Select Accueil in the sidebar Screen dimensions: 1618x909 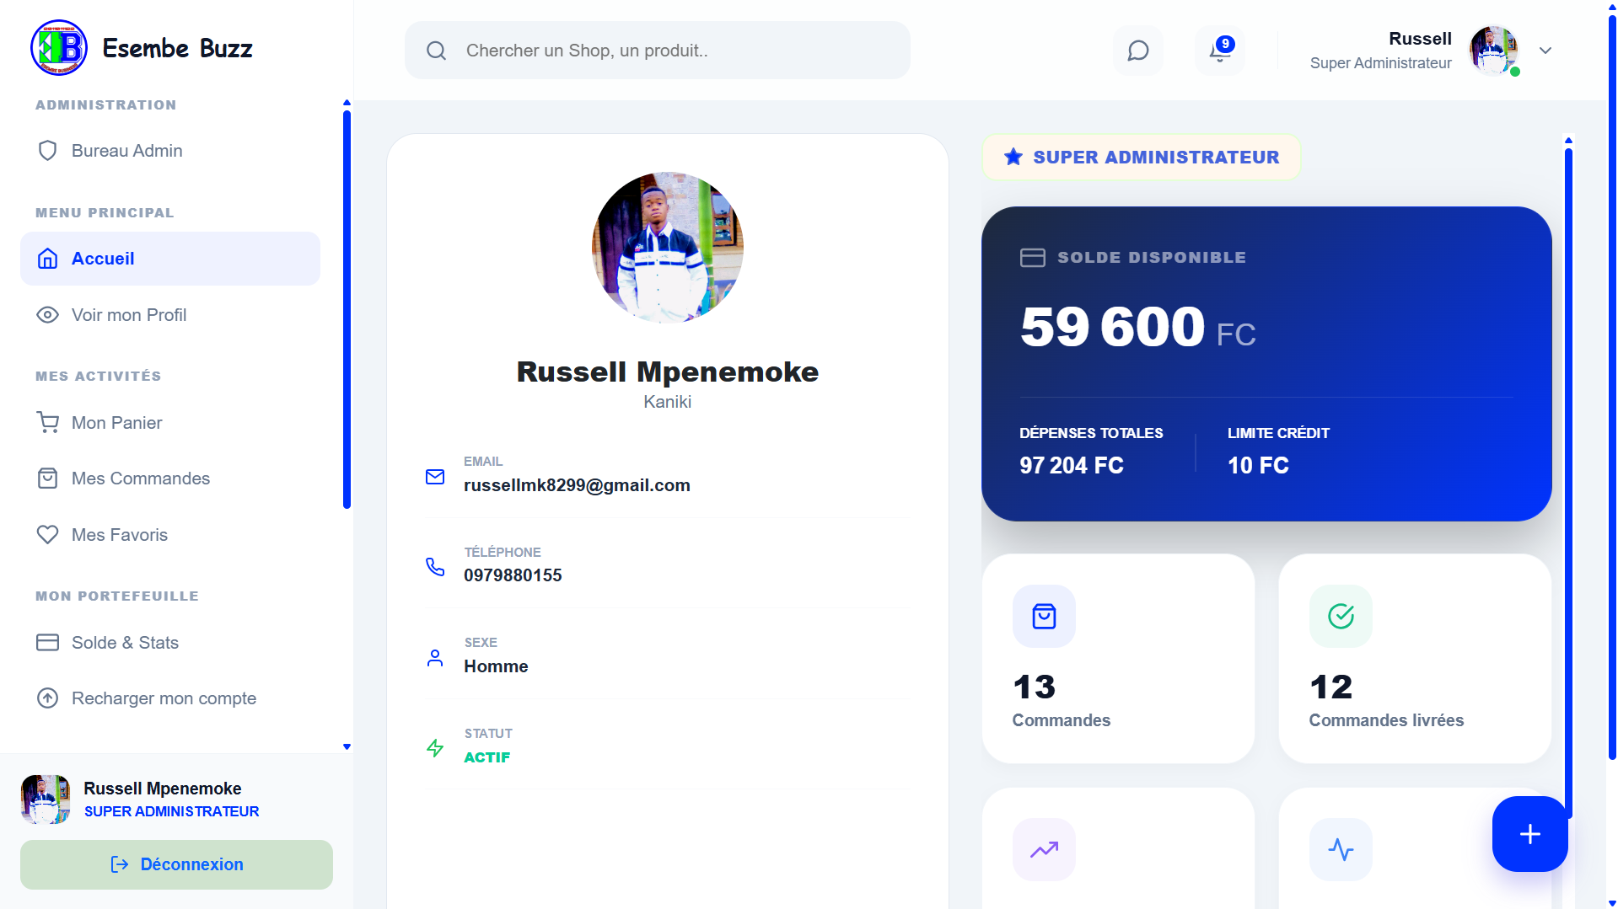tap(170, 259)
